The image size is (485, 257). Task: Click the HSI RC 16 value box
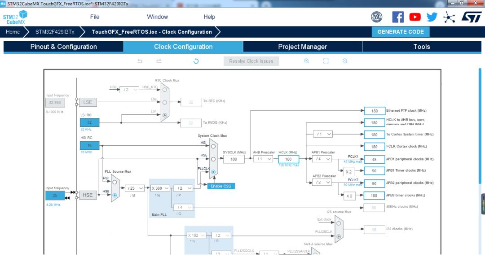(x=89, y=145)
